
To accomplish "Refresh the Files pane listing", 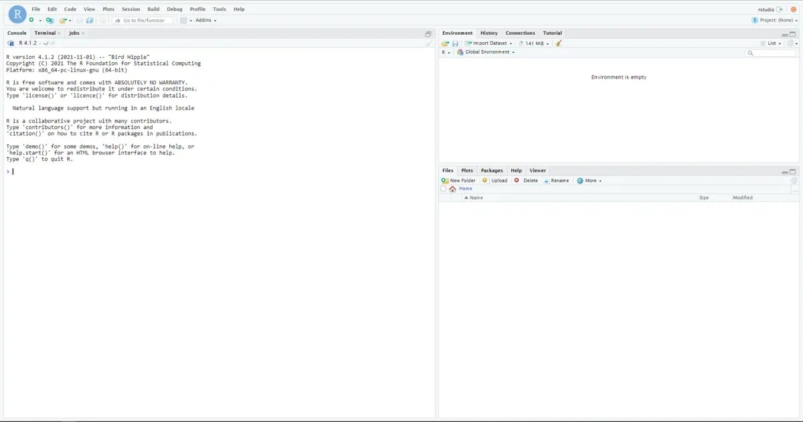I will [x=794, y=181].
